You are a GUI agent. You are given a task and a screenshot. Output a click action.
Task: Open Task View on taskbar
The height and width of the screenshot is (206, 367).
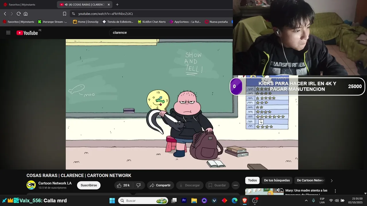(x=174, y=201)
